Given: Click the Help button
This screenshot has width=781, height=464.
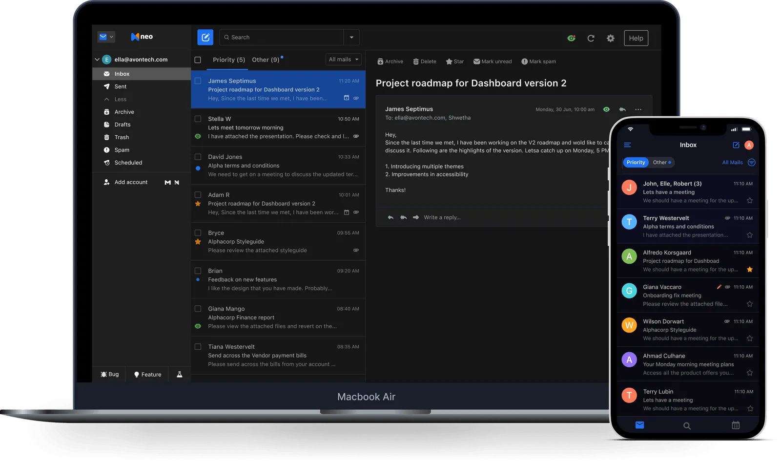Looking at the screenshot, I should (636, 38).
